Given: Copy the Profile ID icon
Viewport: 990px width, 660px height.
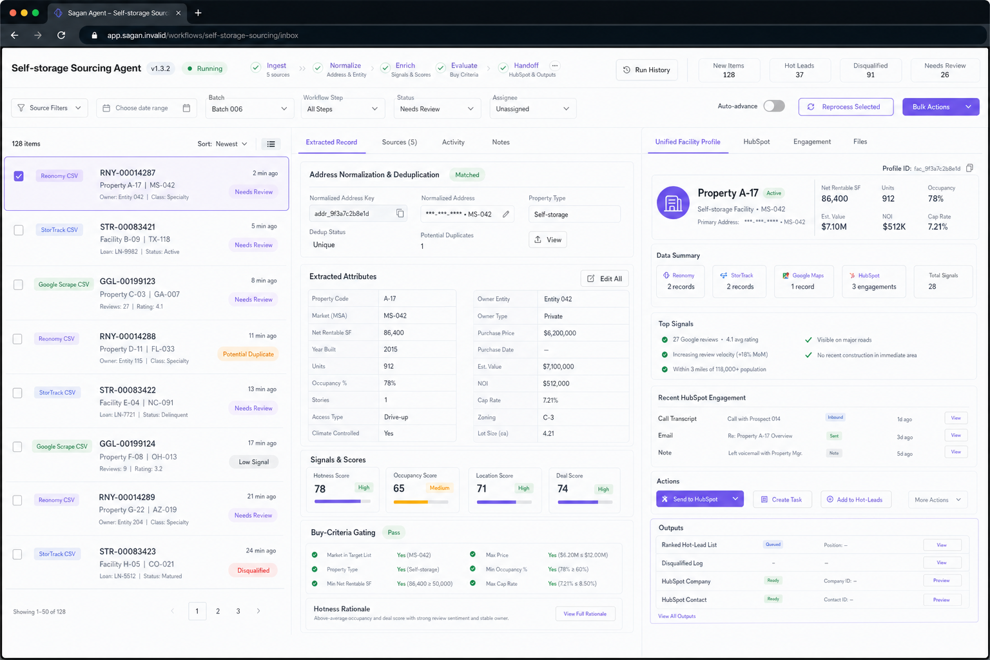Looking at the screenshot, I should 969,168.
